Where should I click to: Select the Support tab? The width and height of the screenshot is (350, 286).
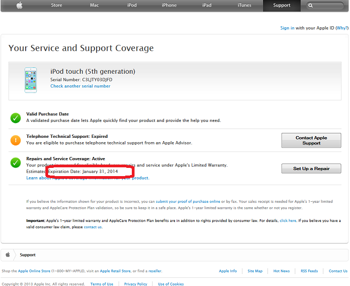point(282,5)
